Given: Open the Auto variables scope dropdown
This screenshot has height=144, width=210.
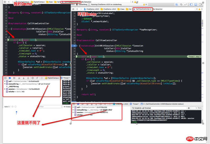Looking at the screenshot, I should point(7,107).
